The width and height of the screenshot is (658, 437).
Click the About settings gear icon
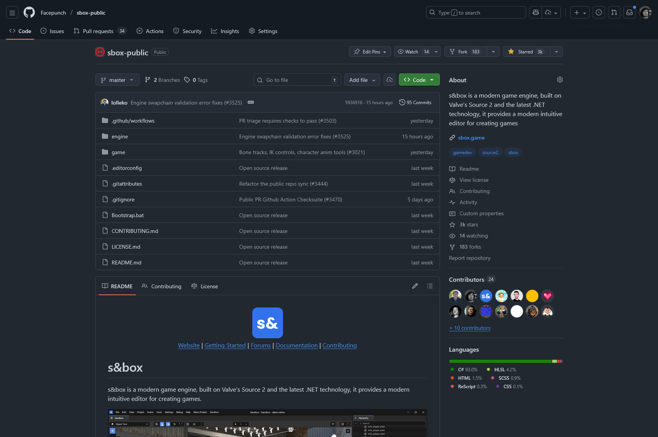click(560, 80)
